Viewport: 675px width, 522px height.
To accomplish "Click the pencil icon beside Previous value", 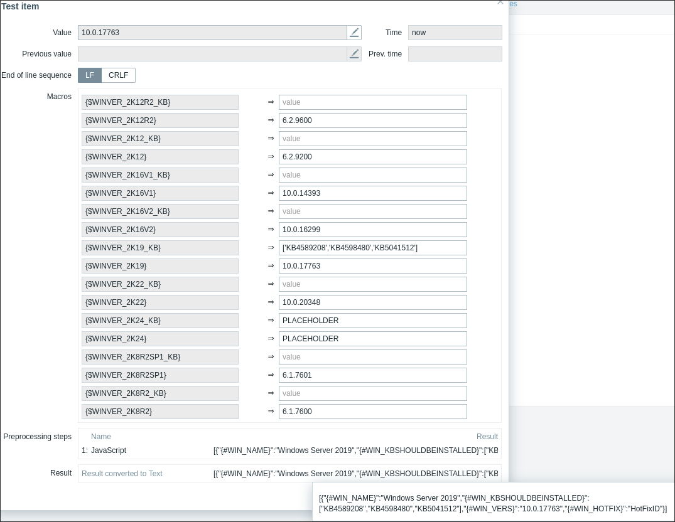I will [x=354, y=54].
